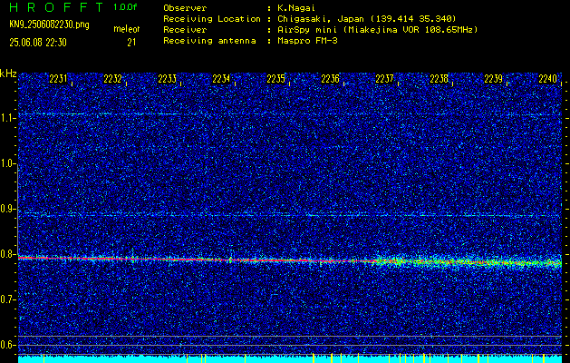Click the 2232 time marker

pyautogui.click(x=112, y=79)
